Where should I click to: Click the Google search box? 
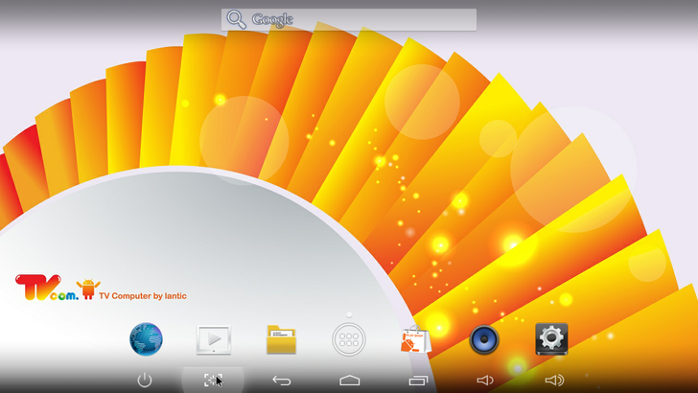click(x=349, y=19)
